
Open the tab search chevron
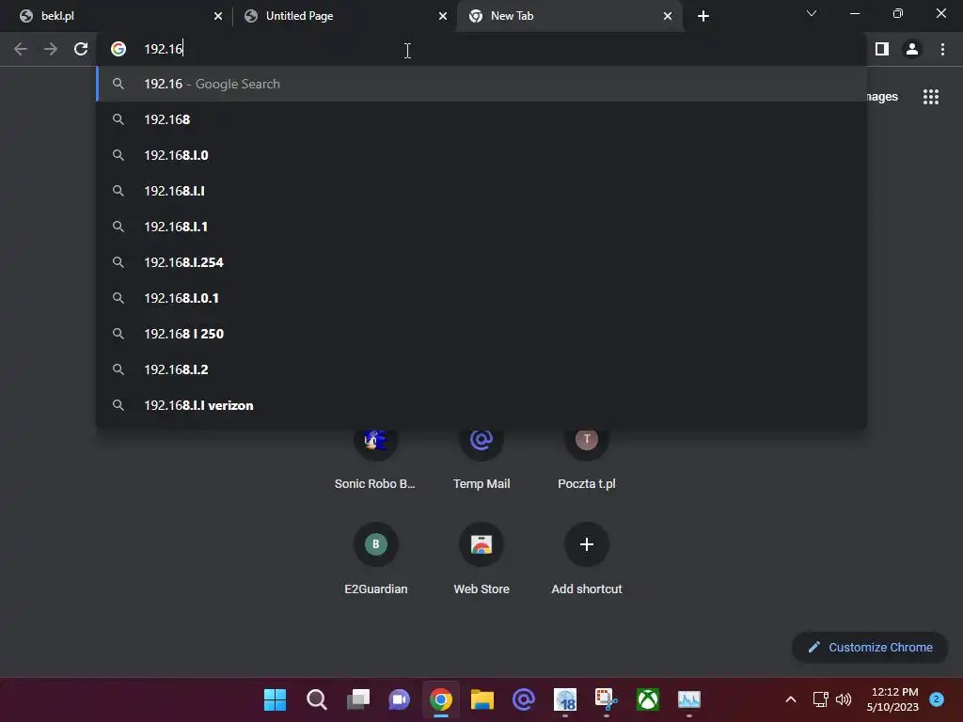pyautogui.click(x=812, y=13)
